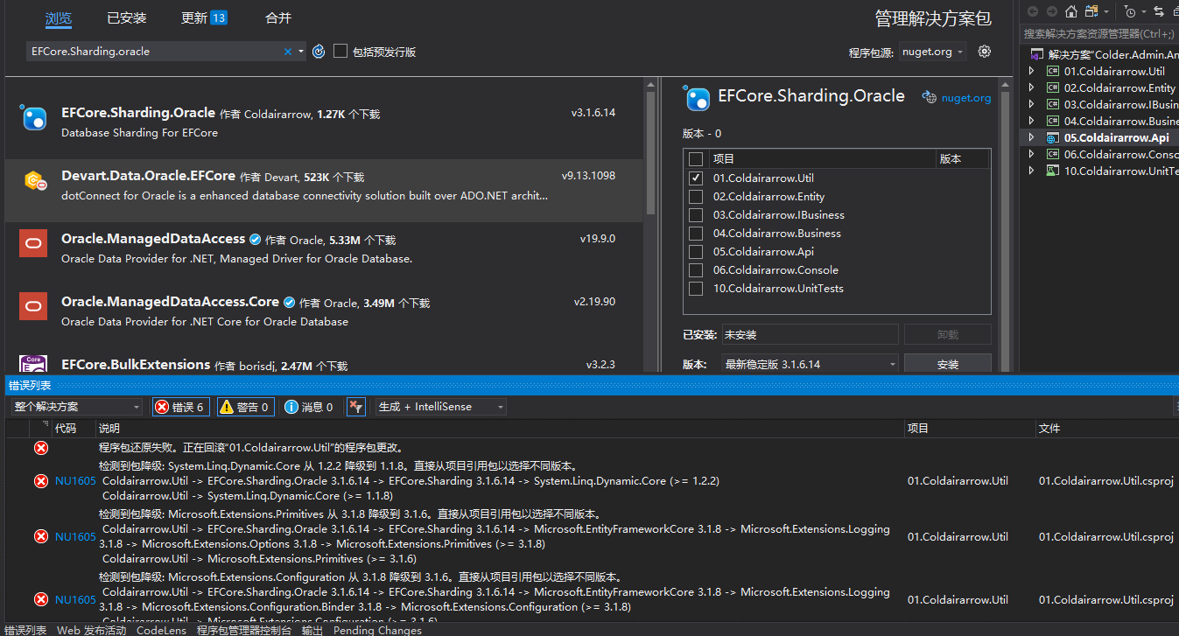Activate Sync with Active Document icon

pyautogui.click(x=1158, y=12)
